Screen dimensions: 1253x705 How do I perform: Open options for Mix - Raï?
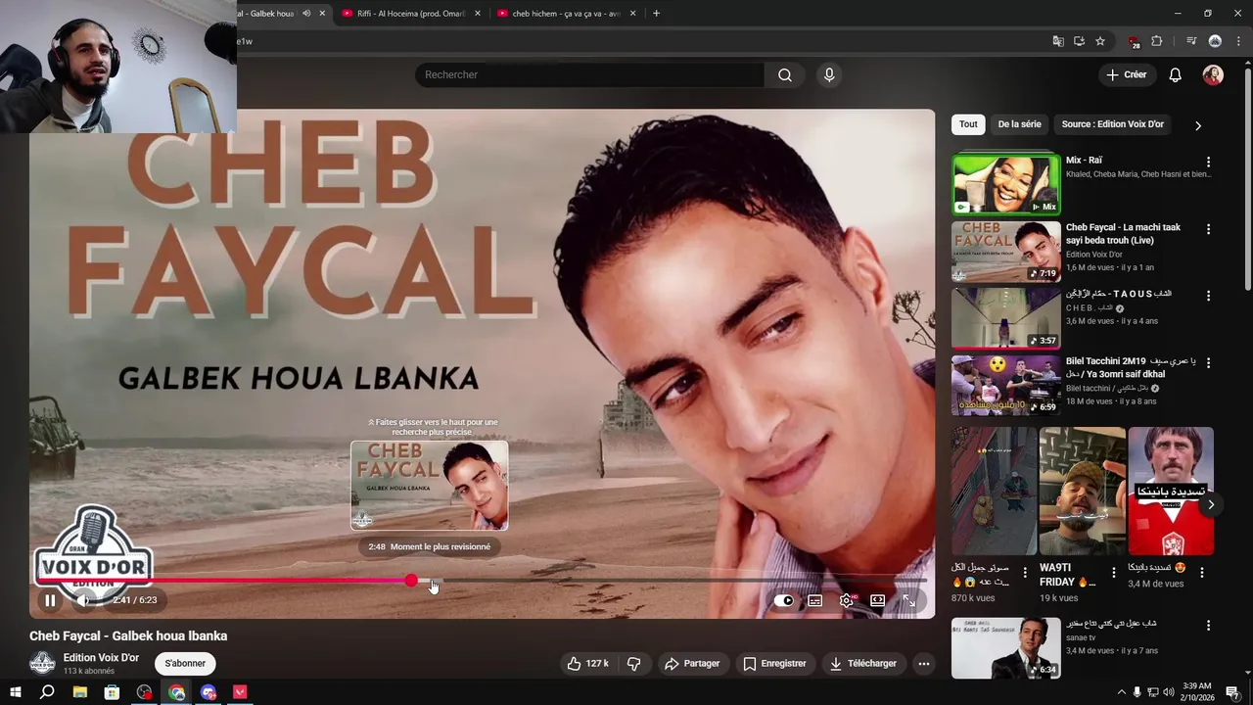pyautogui.click(x=1208, y=162)
